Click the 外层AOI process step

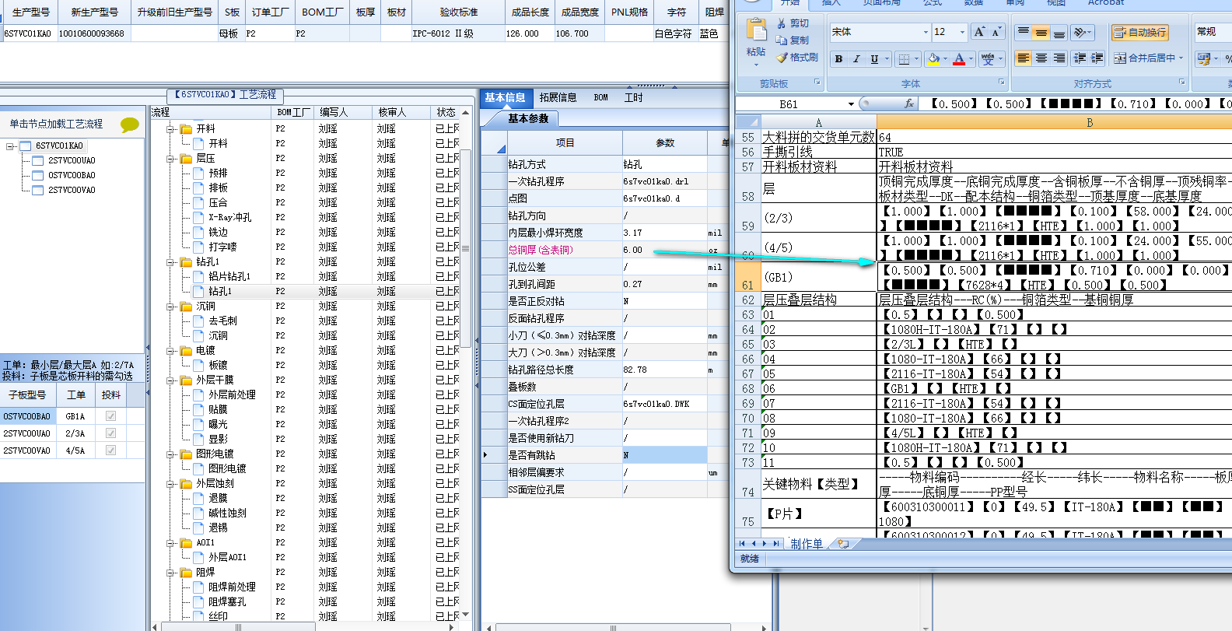[x=227, y=557]
